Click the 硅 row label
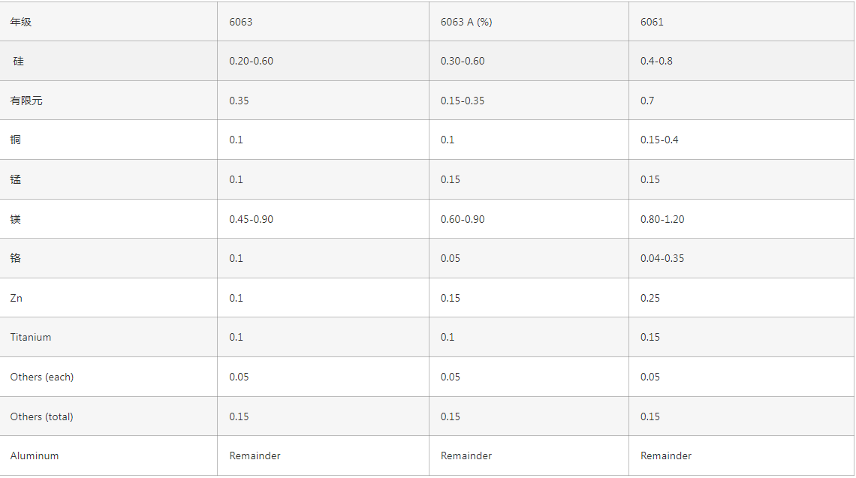The height and width of the screenshot is (478, 856). point(19,61)
